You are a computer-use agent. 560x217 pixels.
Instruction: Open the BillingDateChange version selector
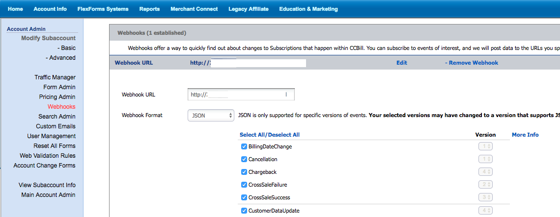pyautogui.click(x=485, y=146)
